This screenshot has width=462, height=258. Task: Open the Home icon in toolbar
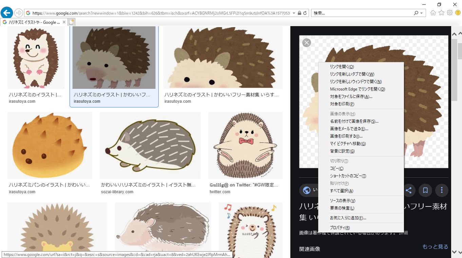433,13
